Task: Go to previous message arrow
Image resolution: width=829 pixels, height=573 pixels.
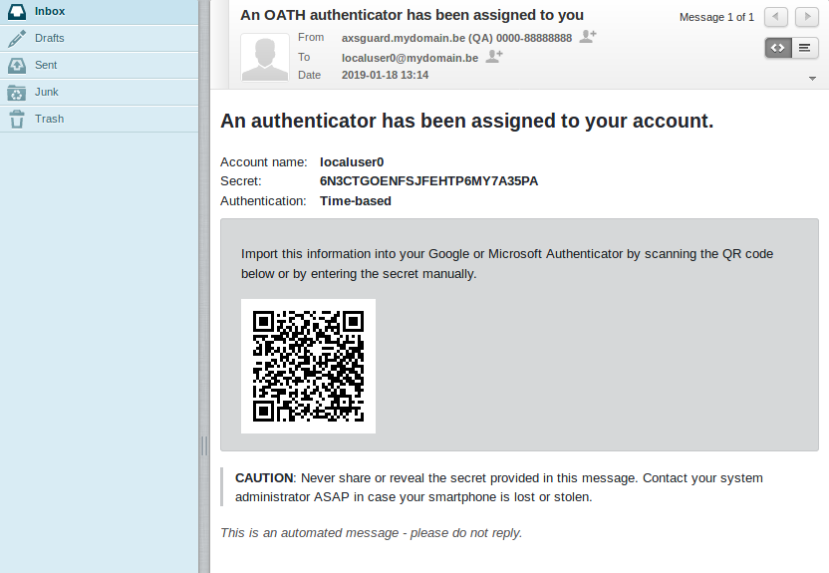Action: point(775,17)
